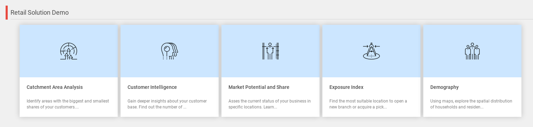Select the blue banner of Catchment Area card
This screenshot has width=533, height=127.
point(69,51)
